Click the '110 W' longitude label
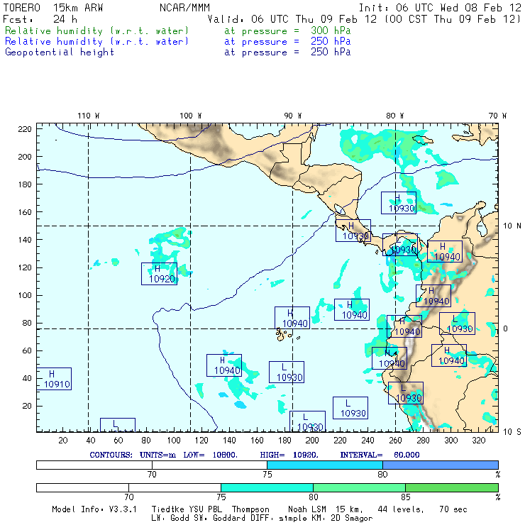The height and width of the screenshot is (525, 525). [x=89, y=116]
